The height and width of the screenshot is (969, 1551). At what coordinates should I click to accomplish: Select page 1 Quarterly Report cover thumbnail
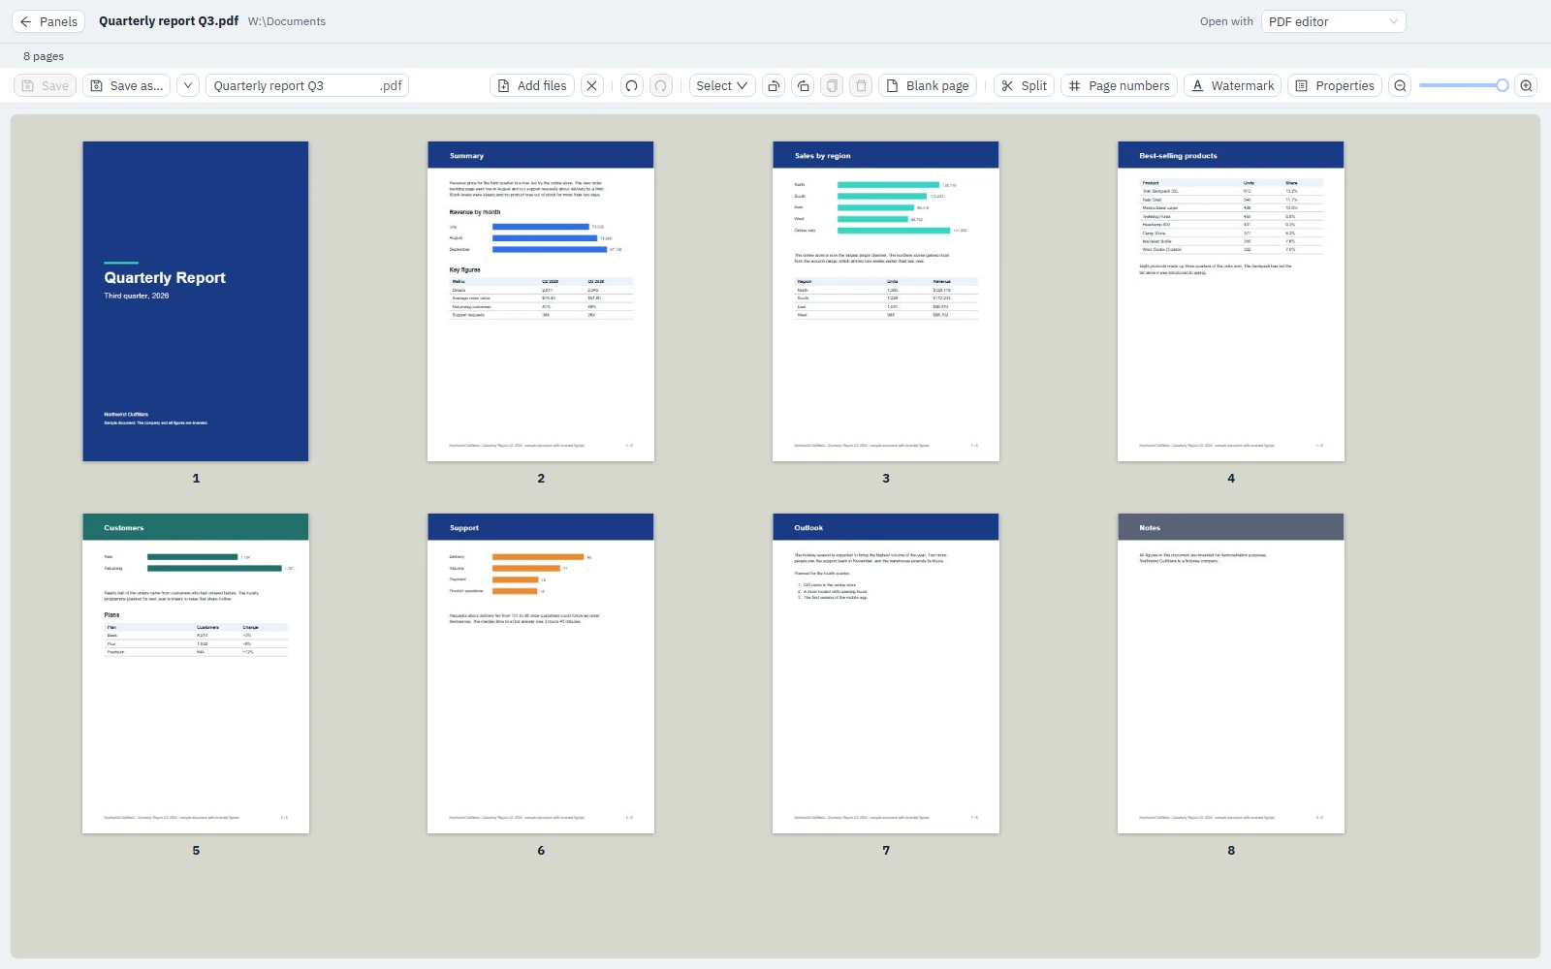[196, 301]
